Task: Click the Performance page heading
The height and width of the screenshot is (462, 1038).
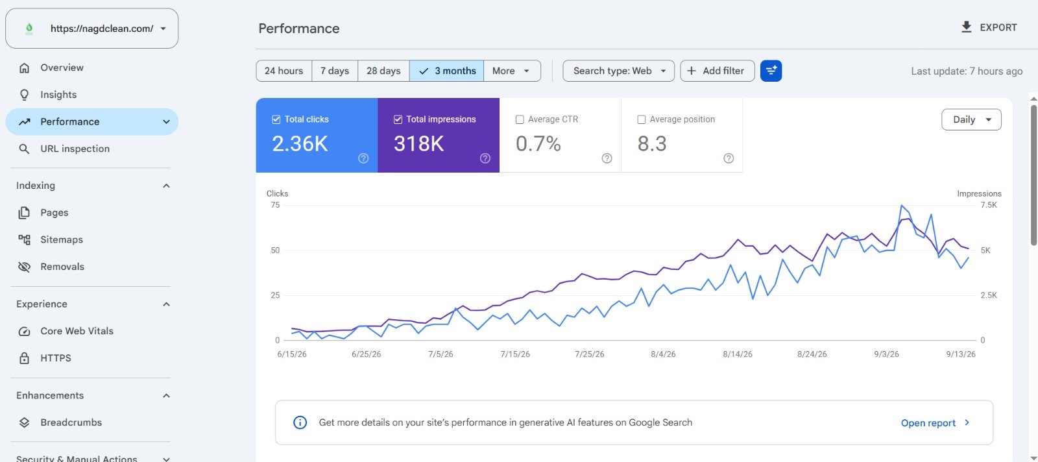Action: [299, 29]
